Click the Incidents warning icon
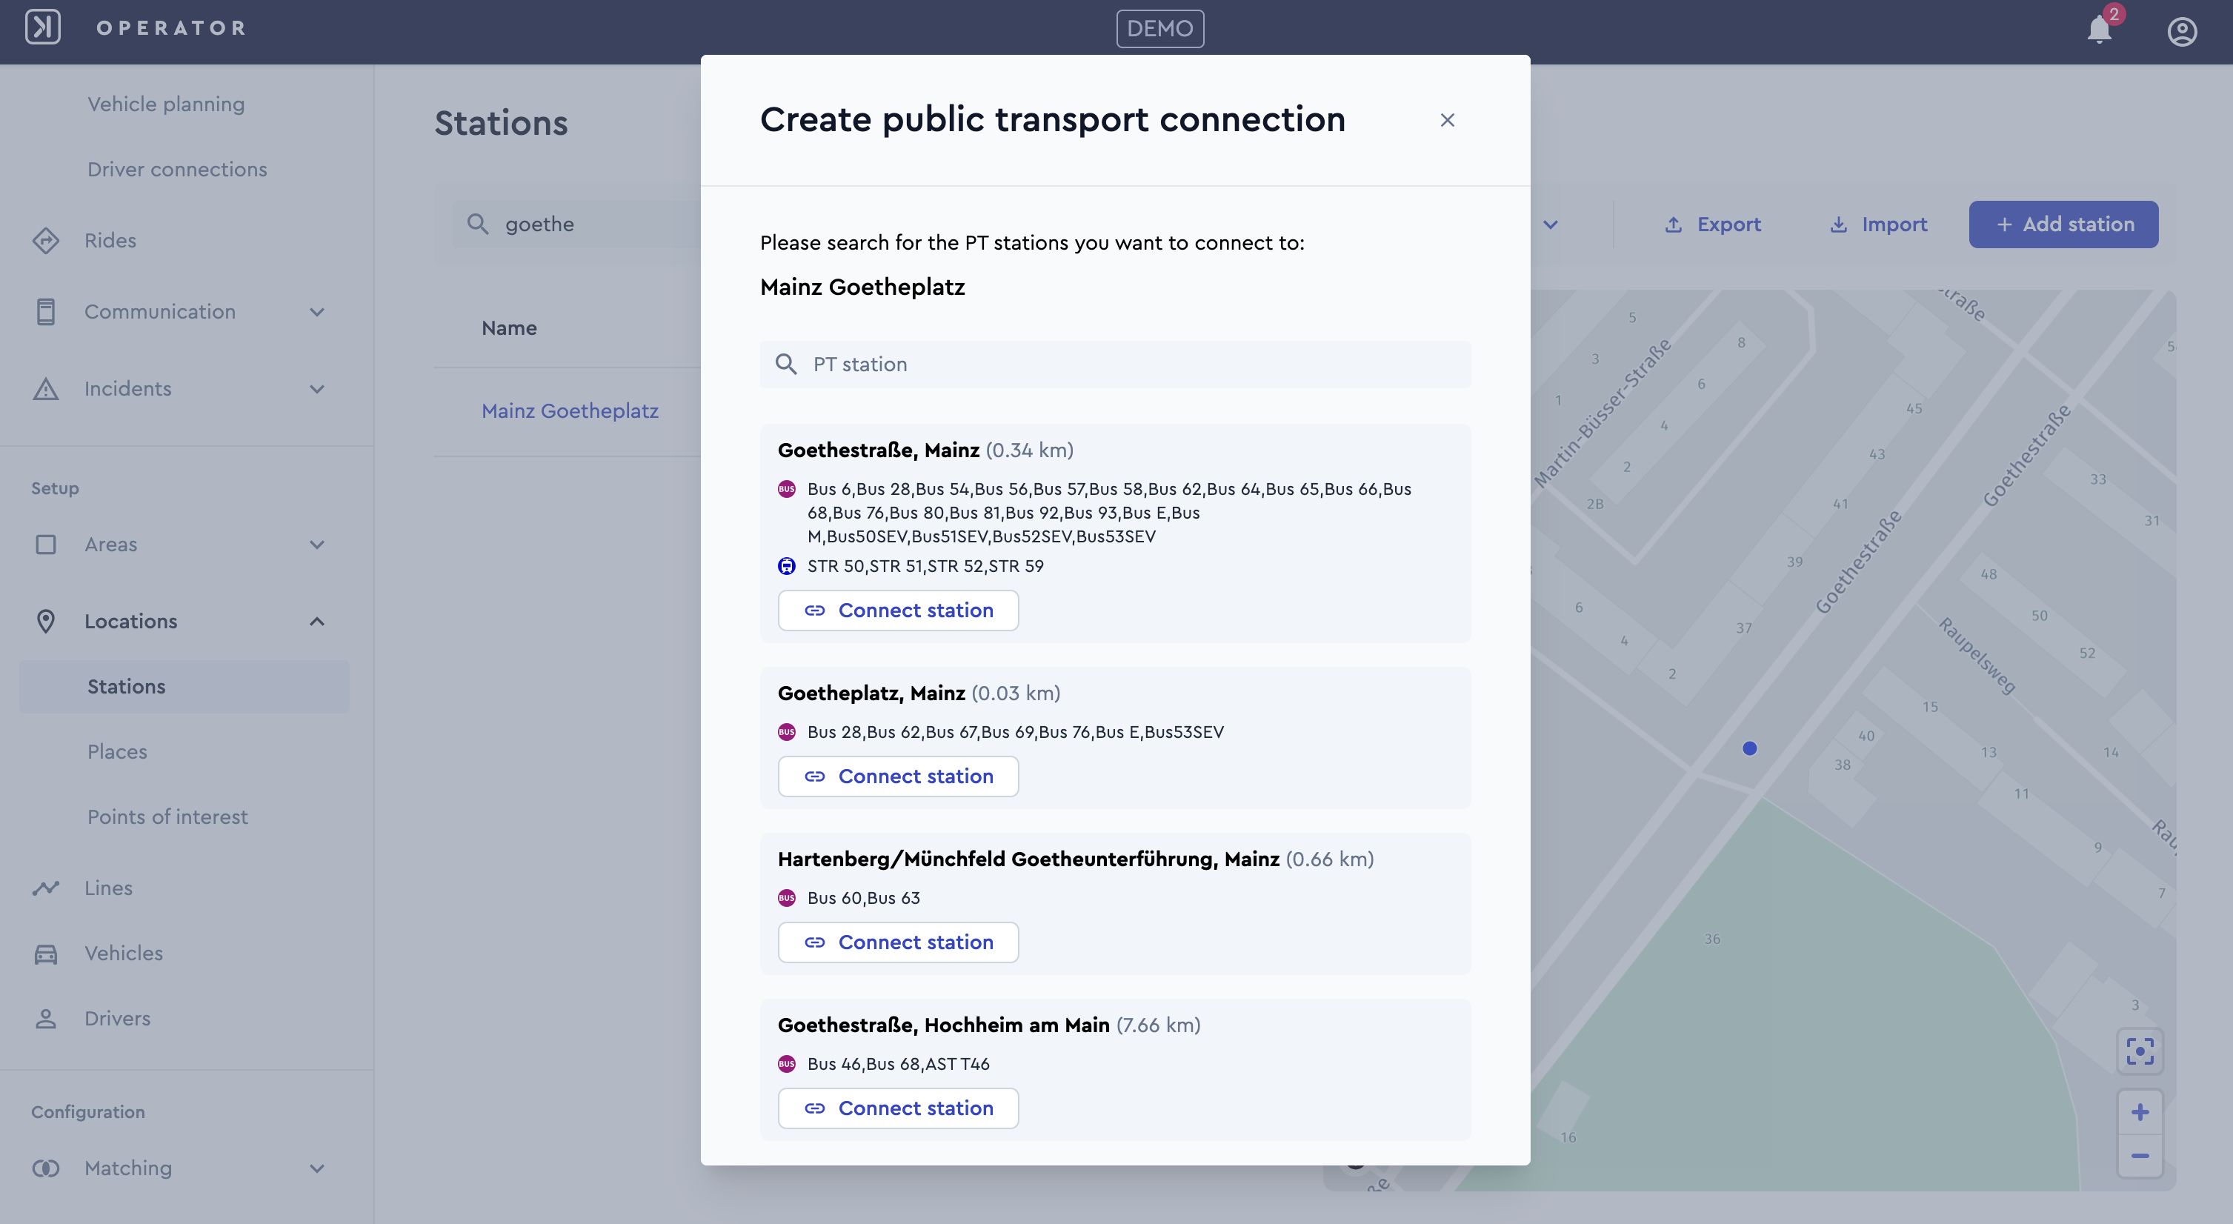The height and width of the screenshot is (1224, 2233). pyautogui.click(x=46, y=388)
